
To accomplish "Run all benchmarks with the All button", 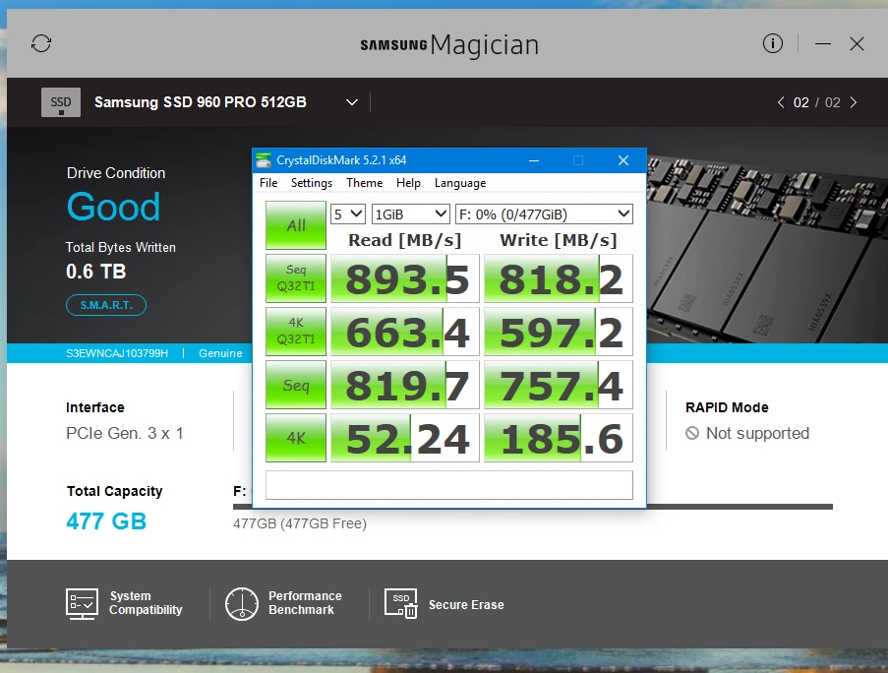I will pos(296,225).
